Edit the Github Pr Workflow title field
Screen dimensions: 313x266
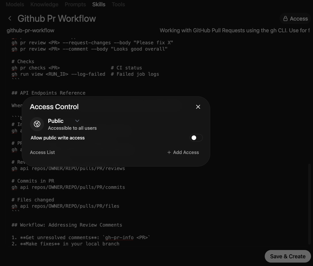click(57, 19)
